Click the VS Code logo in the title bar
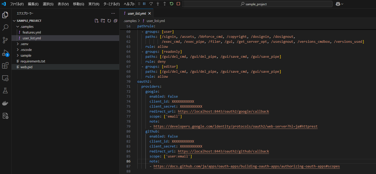 coord(4,4)
